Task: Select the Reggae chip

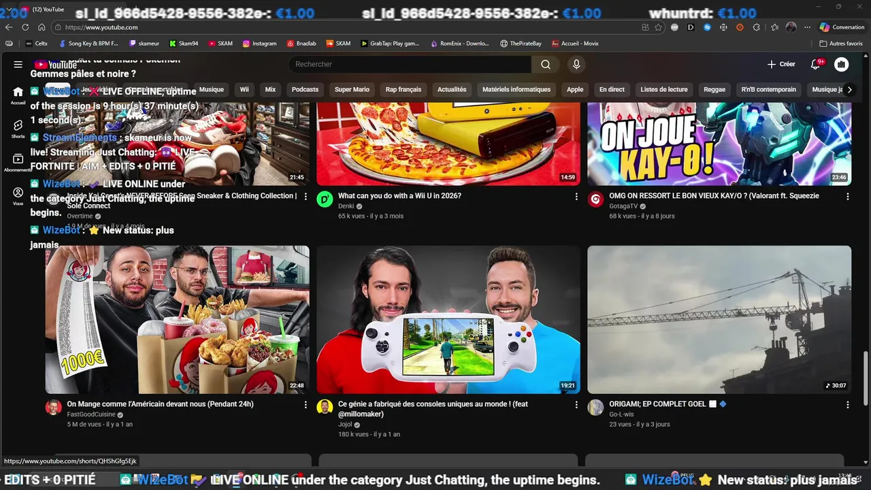Action: pyautogui.click(x=714, y=89)
